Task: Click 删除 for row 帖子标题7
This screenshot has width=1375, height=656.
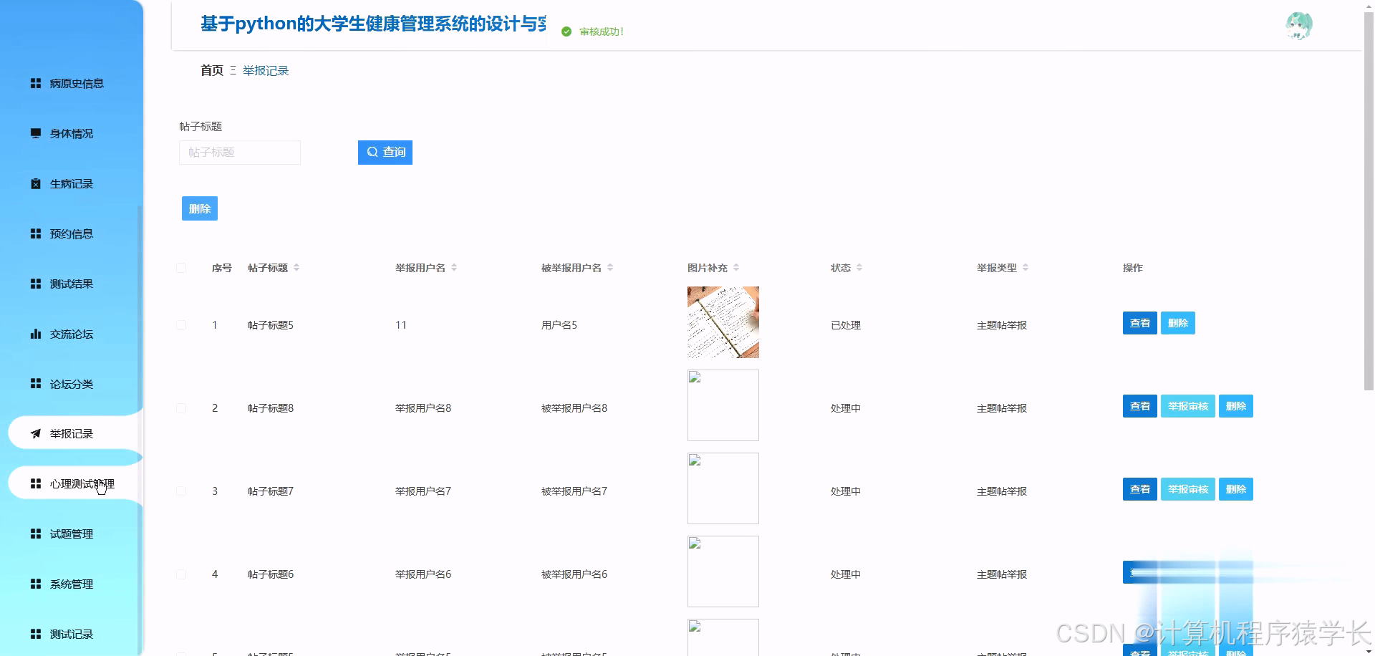Action: pyautogui.click(x=1236, y=489)
